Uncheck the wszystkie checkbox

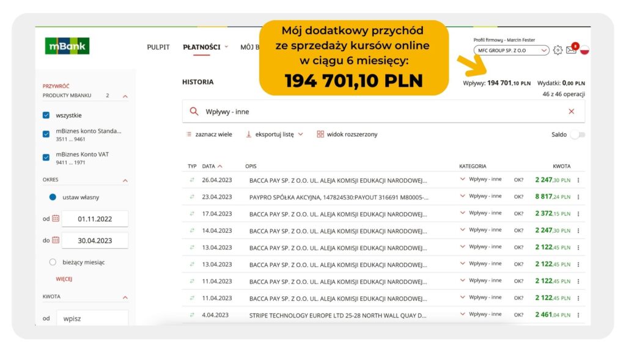pyautogui.click(x=46, y=115)
